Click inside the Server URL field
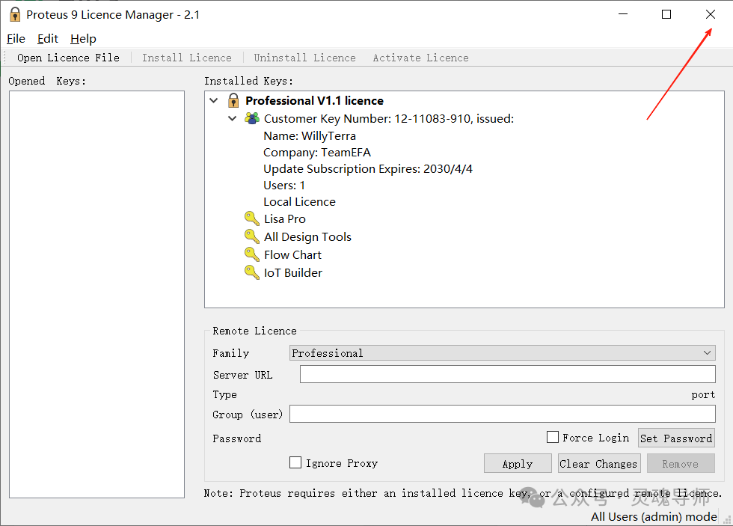 507,374
